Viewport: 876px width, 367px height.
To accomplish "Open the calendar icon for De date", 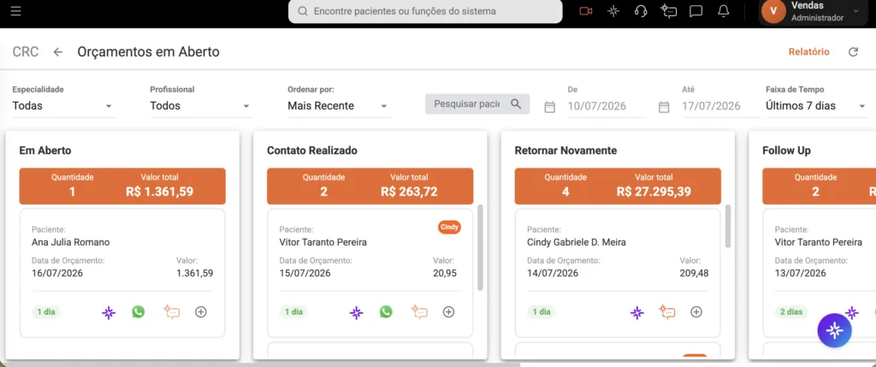I will tap(550, 107).
